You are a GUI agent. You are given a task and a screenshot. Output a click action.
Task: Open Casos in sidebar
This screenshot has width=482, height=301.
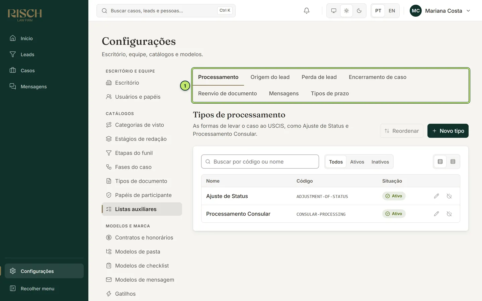(44, 71)
